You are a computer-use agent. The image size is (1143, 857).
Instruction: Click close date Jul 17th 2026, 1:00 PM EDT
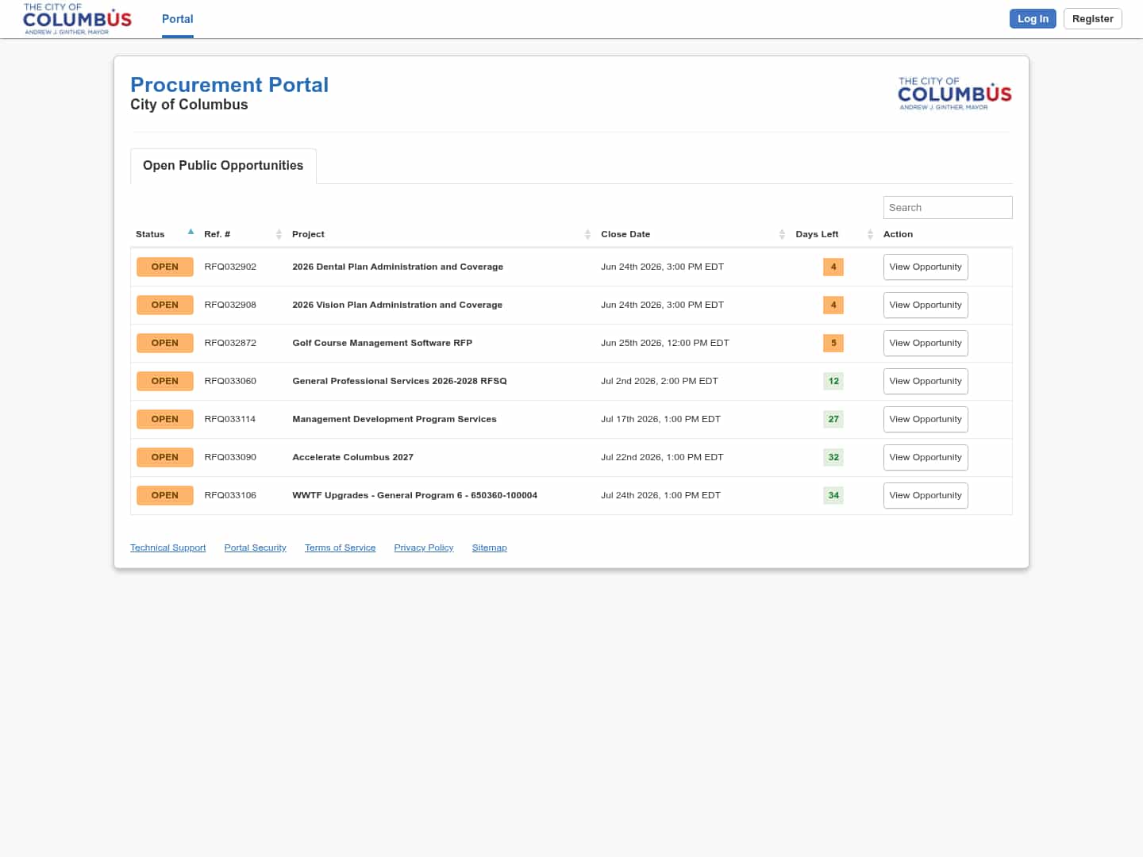[660, 419]
